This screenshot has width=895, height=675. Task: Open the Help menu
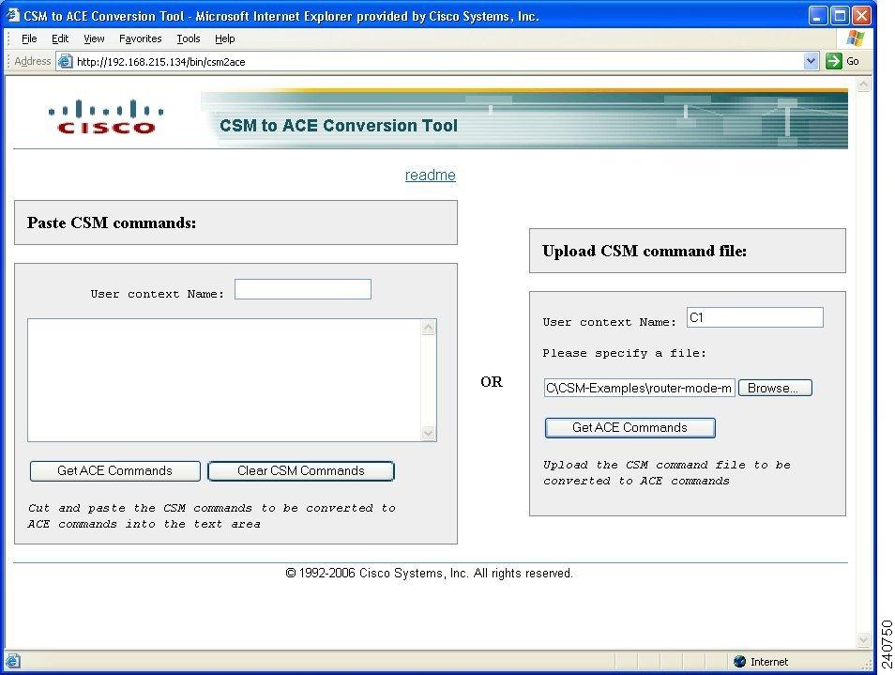pos(224,38)
